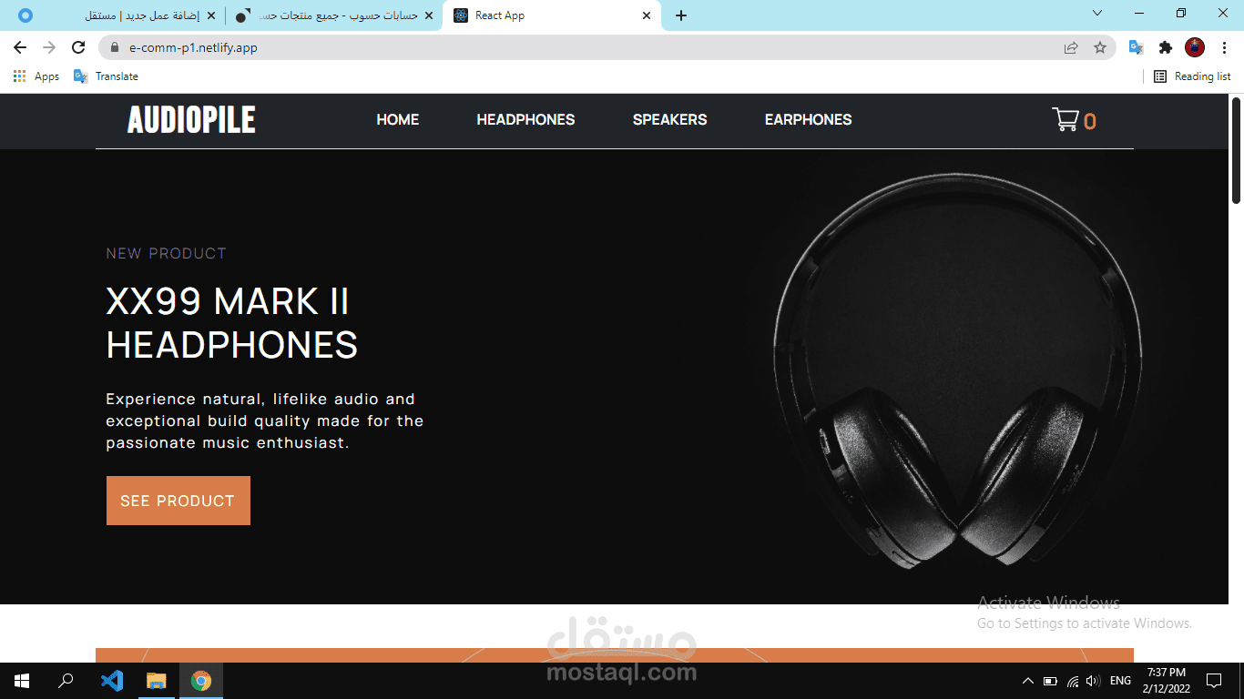1244x699 pixels.
Task: Click the cart item count 0
Action: [1090, 121]
